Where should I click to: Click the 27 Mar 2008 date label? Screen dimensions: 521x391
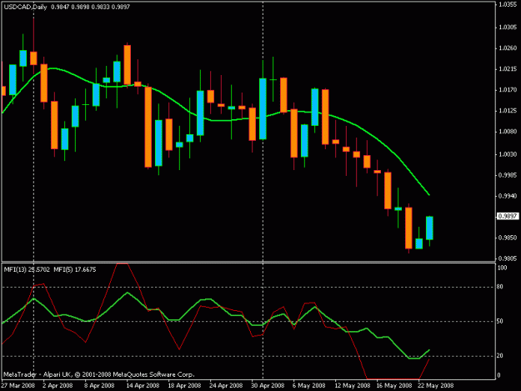[18, 386]
